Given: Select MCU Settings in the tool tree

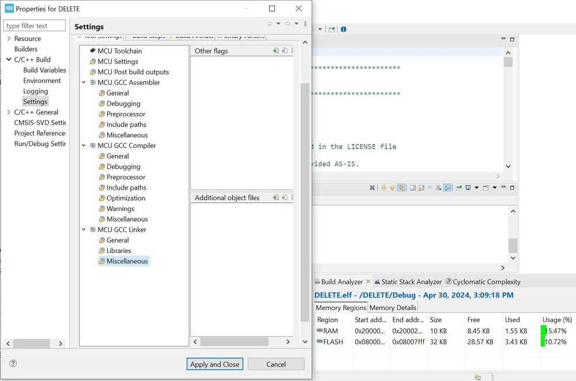Looking at the screenshot, I should [114, 61].
